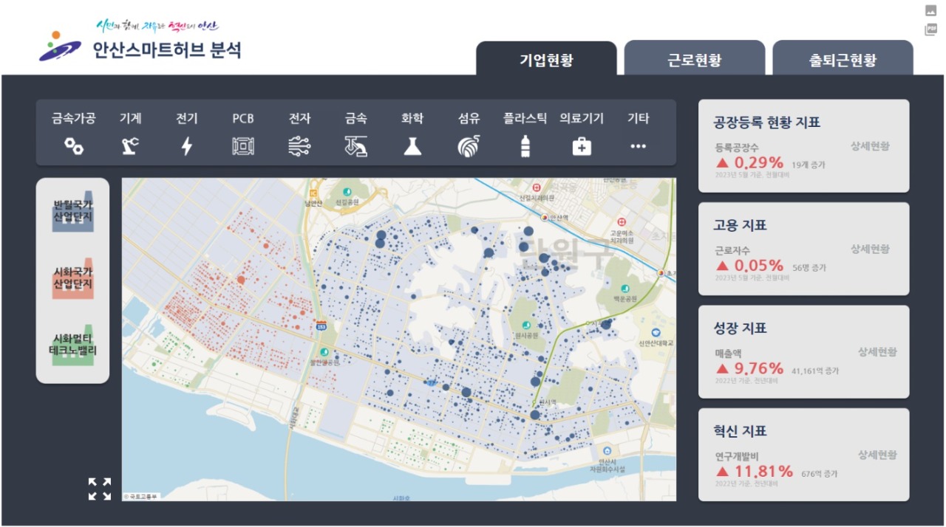Expand the map to fullscreen

(x=100, y=489)
